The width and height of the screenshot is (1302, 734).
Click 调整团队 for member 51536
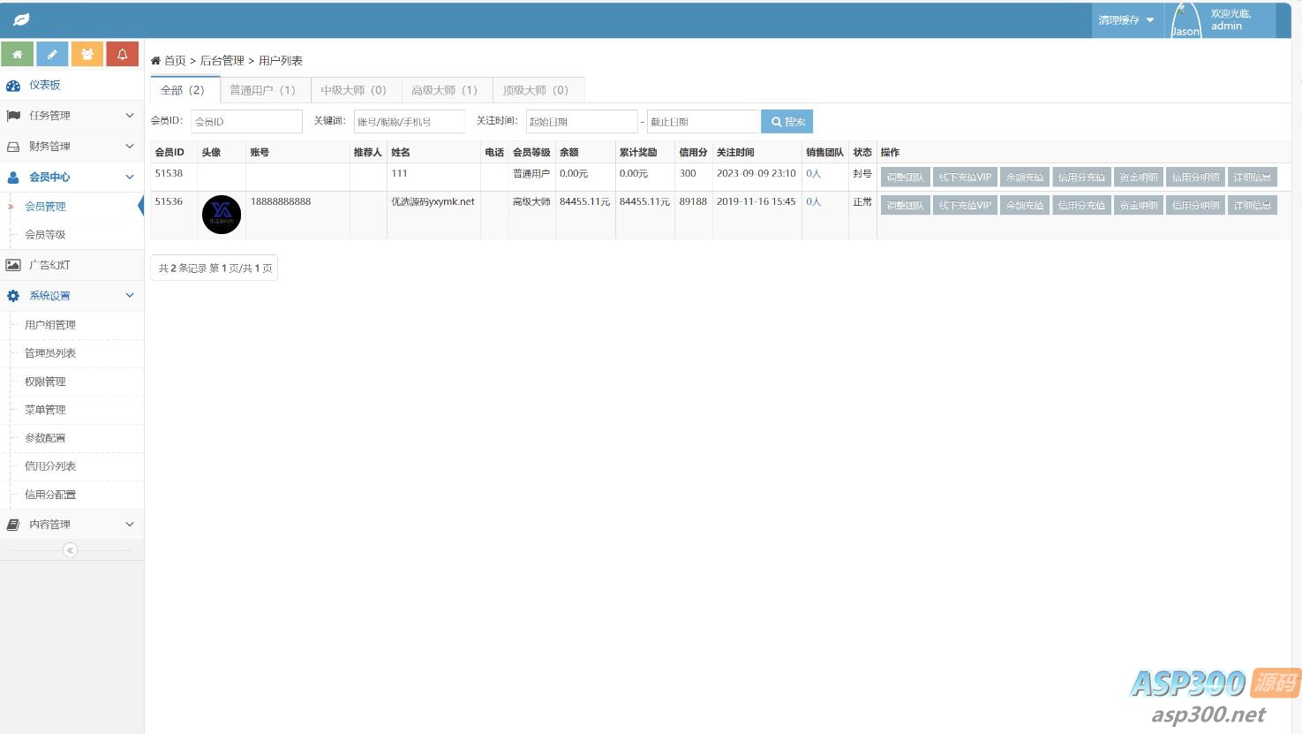click(906, 206)
